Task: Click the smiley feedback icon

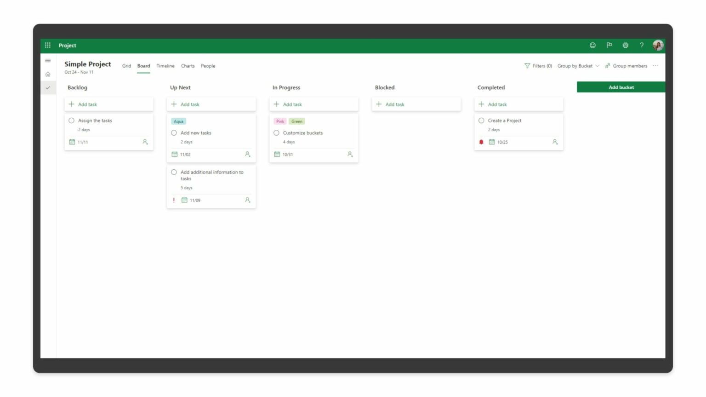Action: point(592,45)
